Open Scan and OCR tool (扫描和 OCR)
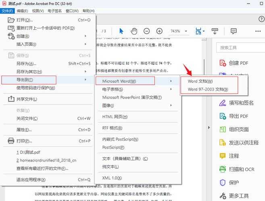 pos(237,169)
